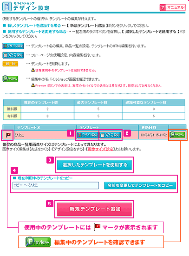Click the フリーページ設定 legend icon in instructions
Screen dimensions: 189x256
[x=13, y=55]
